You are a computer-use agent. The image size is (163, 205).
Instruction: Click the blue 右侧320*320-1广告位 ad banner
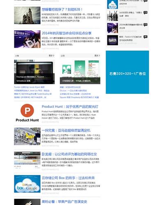click(x=127, y=72)
